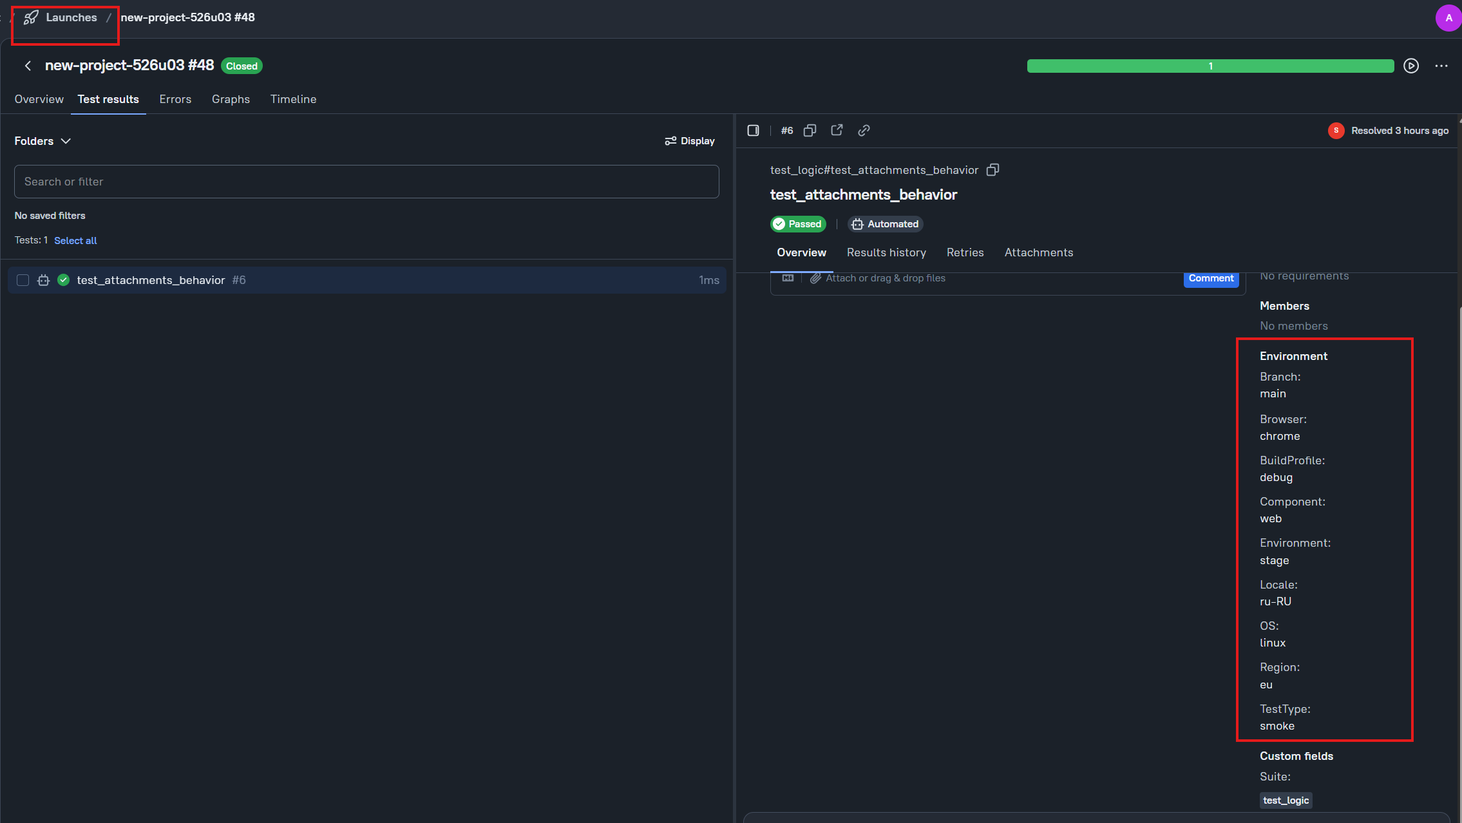Click the BuildProfile value debug
This screenshot has width=1462, height=823.
pos(1276,477)
